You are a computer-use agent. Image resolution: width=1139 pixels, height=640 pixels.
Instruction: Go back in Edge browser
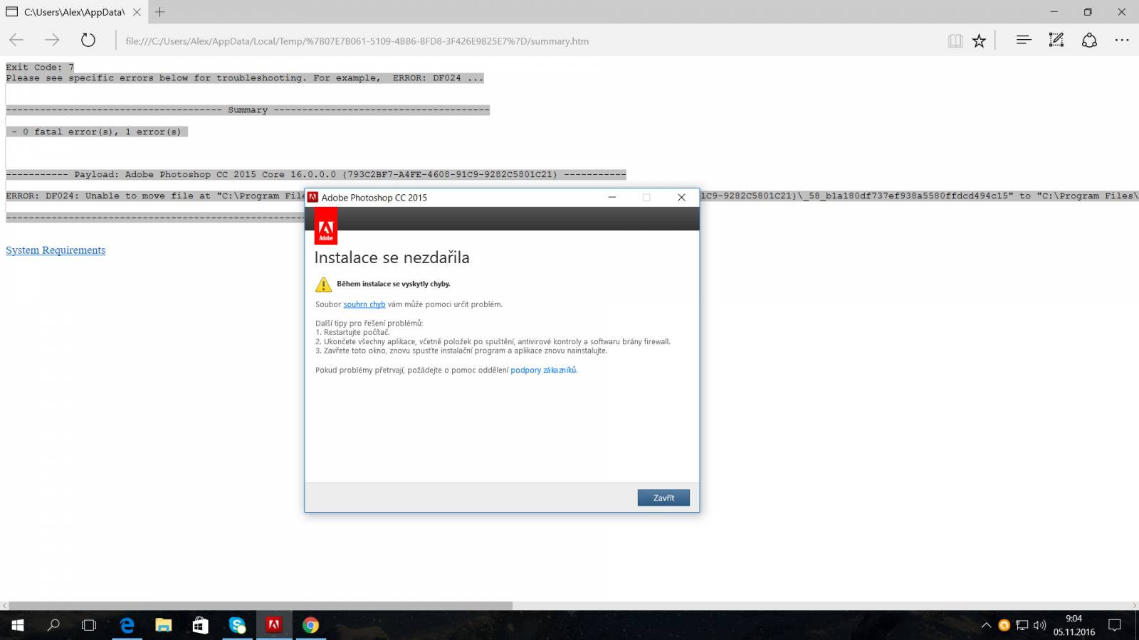point(16,41)
